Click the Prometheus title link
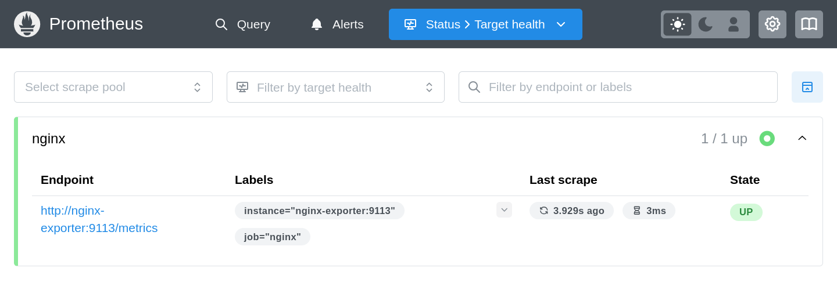 96,24
